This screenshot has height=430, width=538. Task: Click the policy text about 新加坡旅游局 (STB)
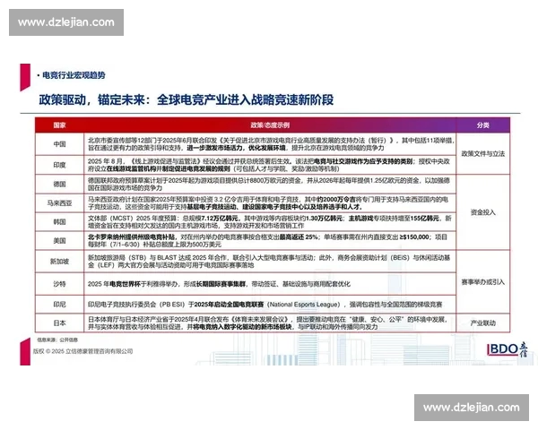coord(269,262)
